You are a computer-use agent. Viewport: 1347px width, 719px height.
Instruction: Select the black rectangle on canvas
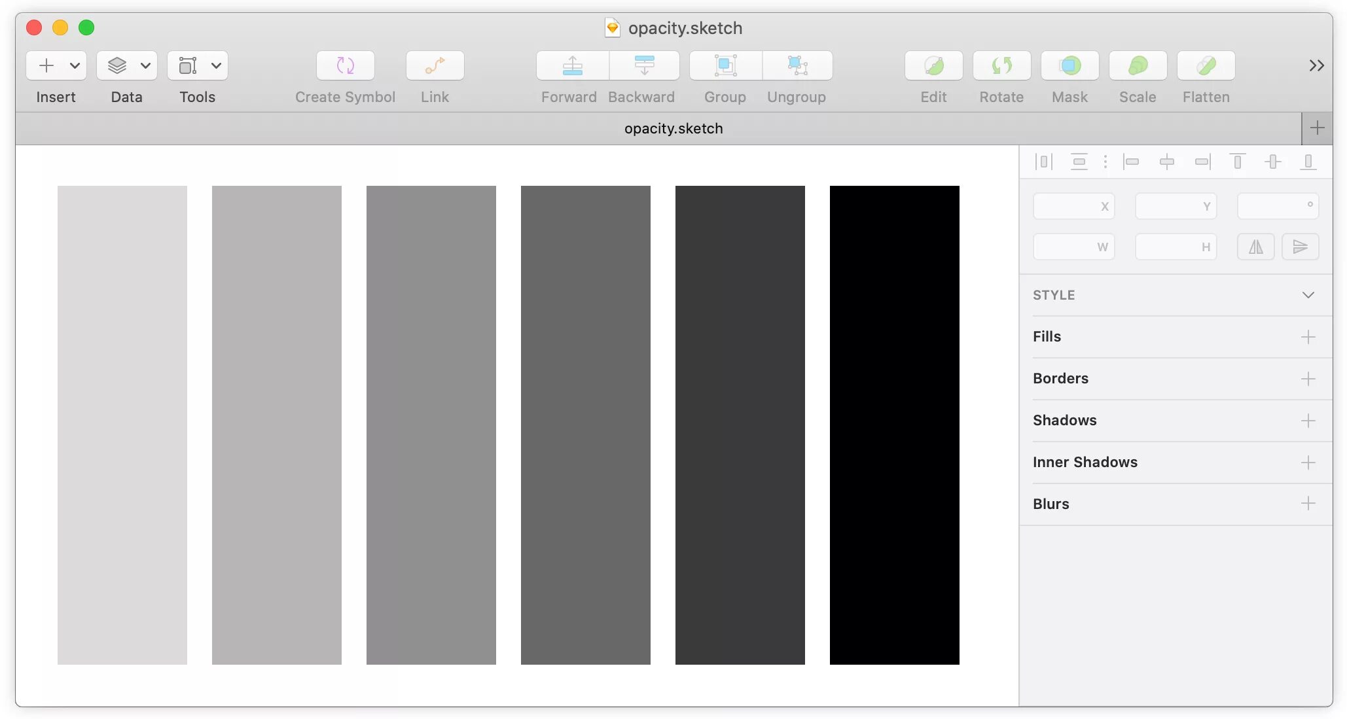pos(894,425)
